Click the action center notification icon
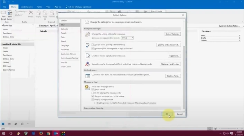The width and height of the screenshot is (244, 136). pos(232,134)
